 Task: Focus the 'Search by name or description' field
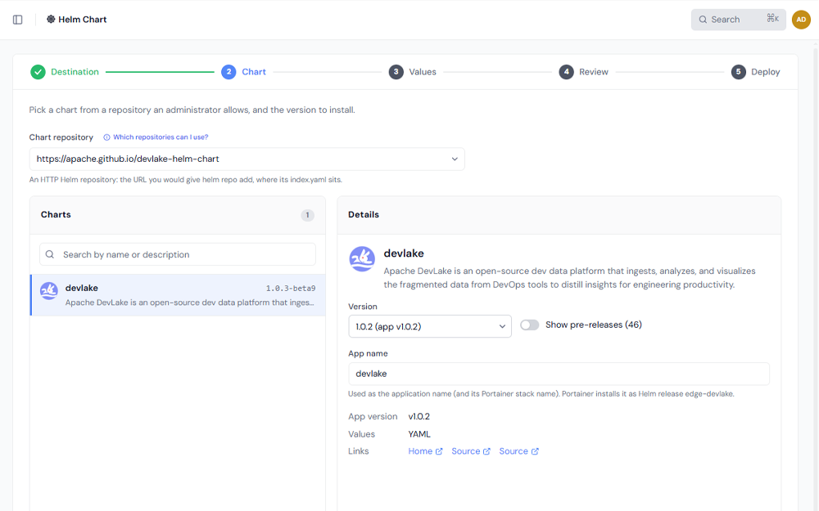(178, 254)
